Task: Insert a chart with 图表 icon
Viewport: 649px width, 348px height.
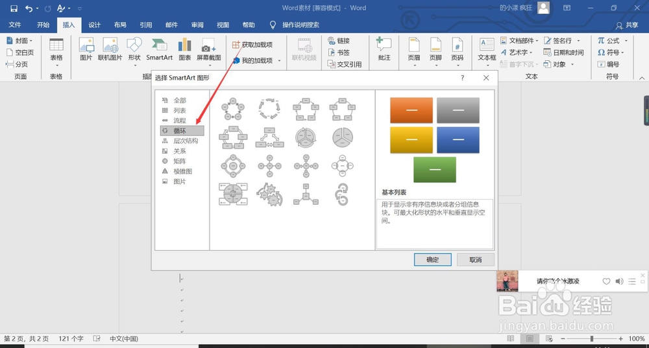Action: pyautogui.click(x=184, y=49)
